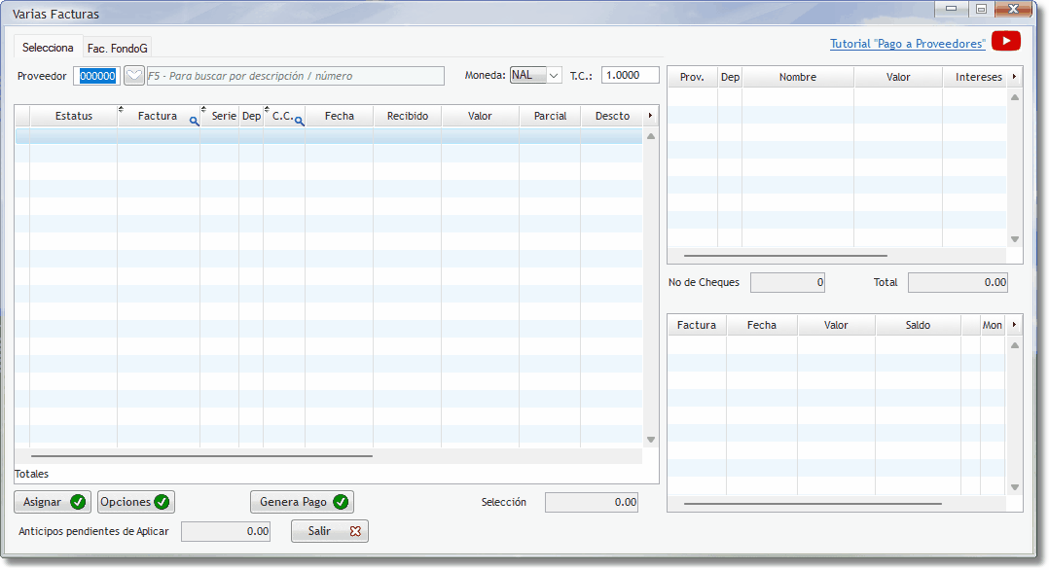Click horizontal scrollbar of providers grid
This screenshot has height=570, width=1049.
(785, 256)
